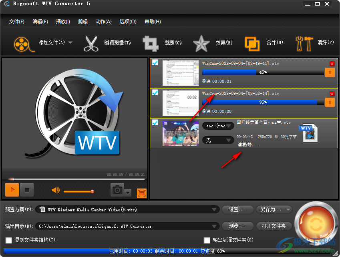The height and width of the screenshot is (257, 340).
Task: Remove the WinCam 08-52-14 task with red X
Action: pyautogui.click(x=332, y=94)
